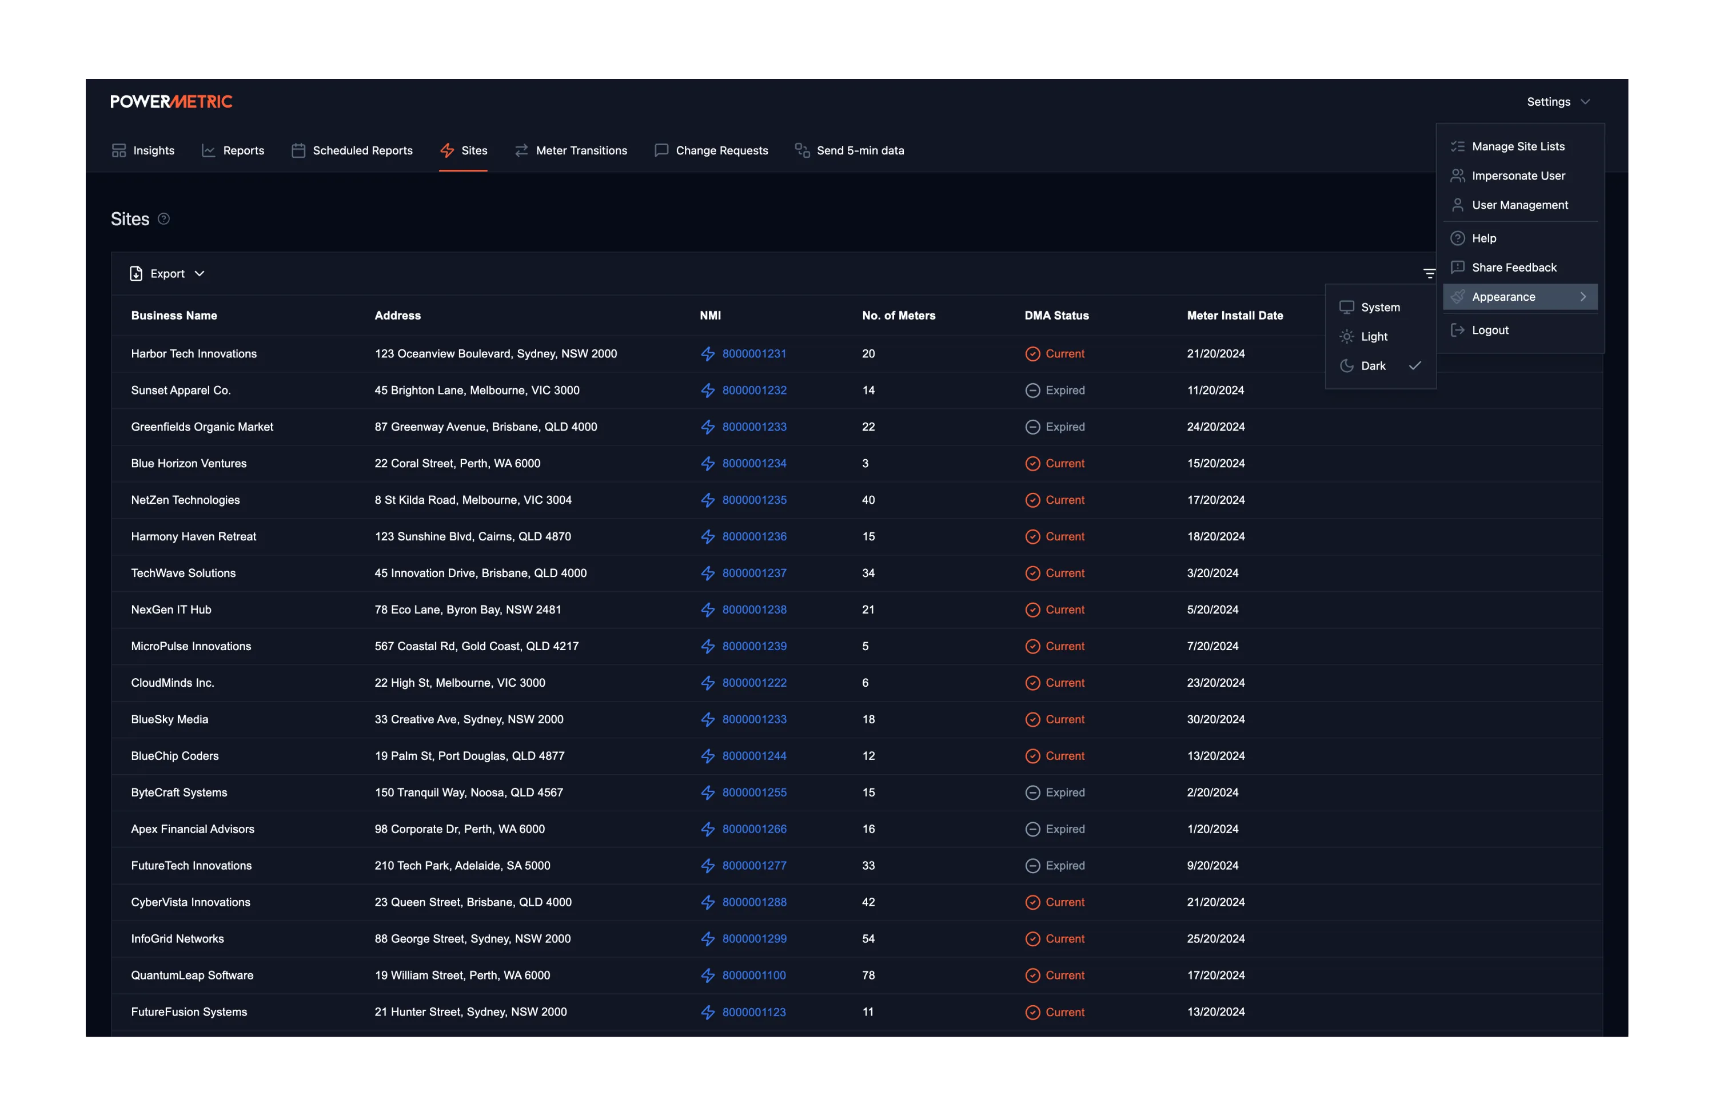1715x1115 pixels.
Task: Choose the Dark theme option
Action: [x=1373, y=366]
